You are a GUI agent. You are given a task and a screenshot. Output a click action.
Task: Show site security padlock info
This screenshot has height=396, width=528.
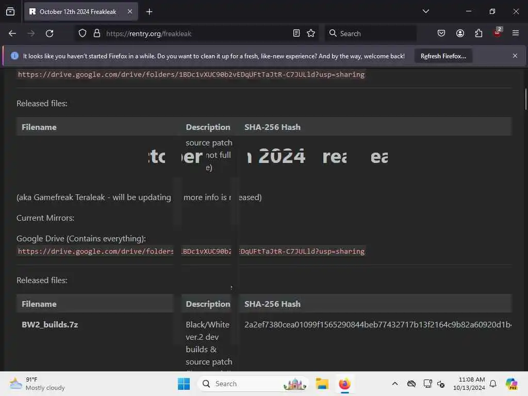tap(97, 34)
